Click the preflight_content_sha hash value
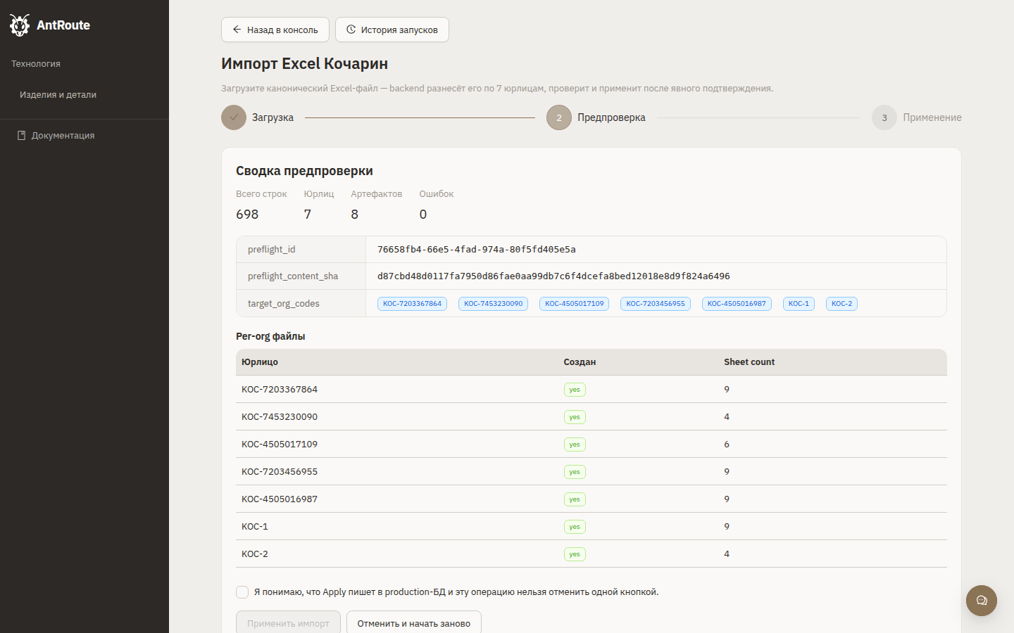The width and height of the screenshot is (1014, 633). pos(553,276)
